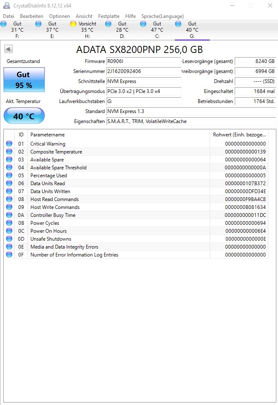Click the status orb of Critical Warning row
Screen dimensions: 278x405
point(9,143)
